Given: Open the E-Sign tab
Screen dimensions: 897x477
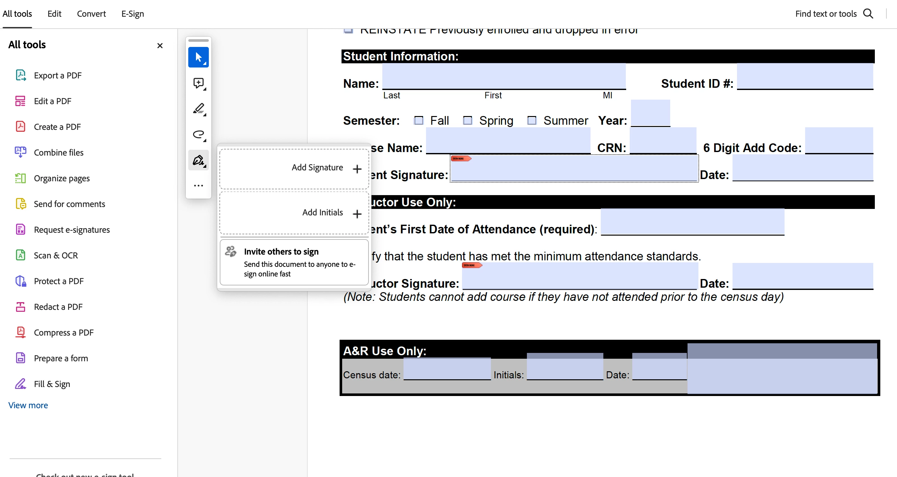Looking at the screenshot, I should pos(132,14).
